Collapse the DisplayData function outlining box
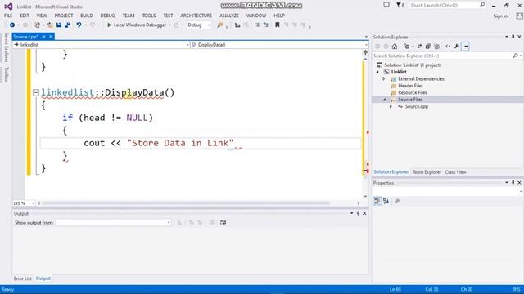 click(x=36, y=92)
